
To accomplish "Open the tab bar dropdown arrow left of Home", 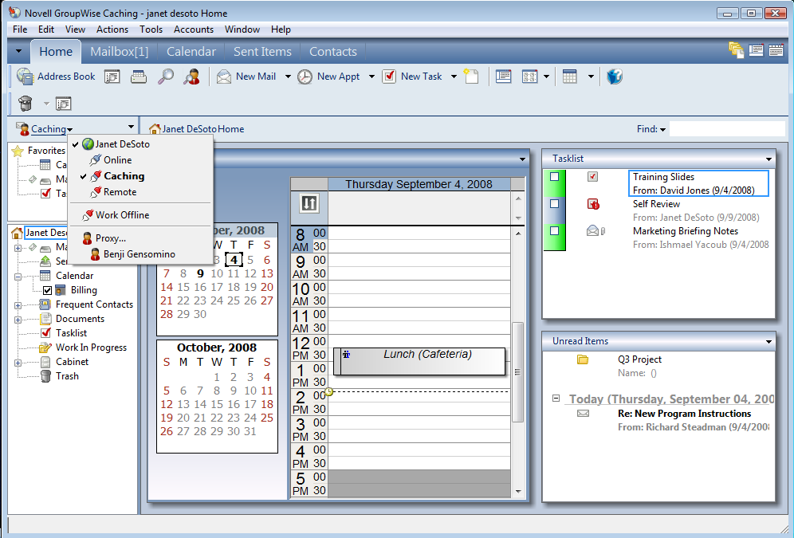I will (x=18, y=51).
